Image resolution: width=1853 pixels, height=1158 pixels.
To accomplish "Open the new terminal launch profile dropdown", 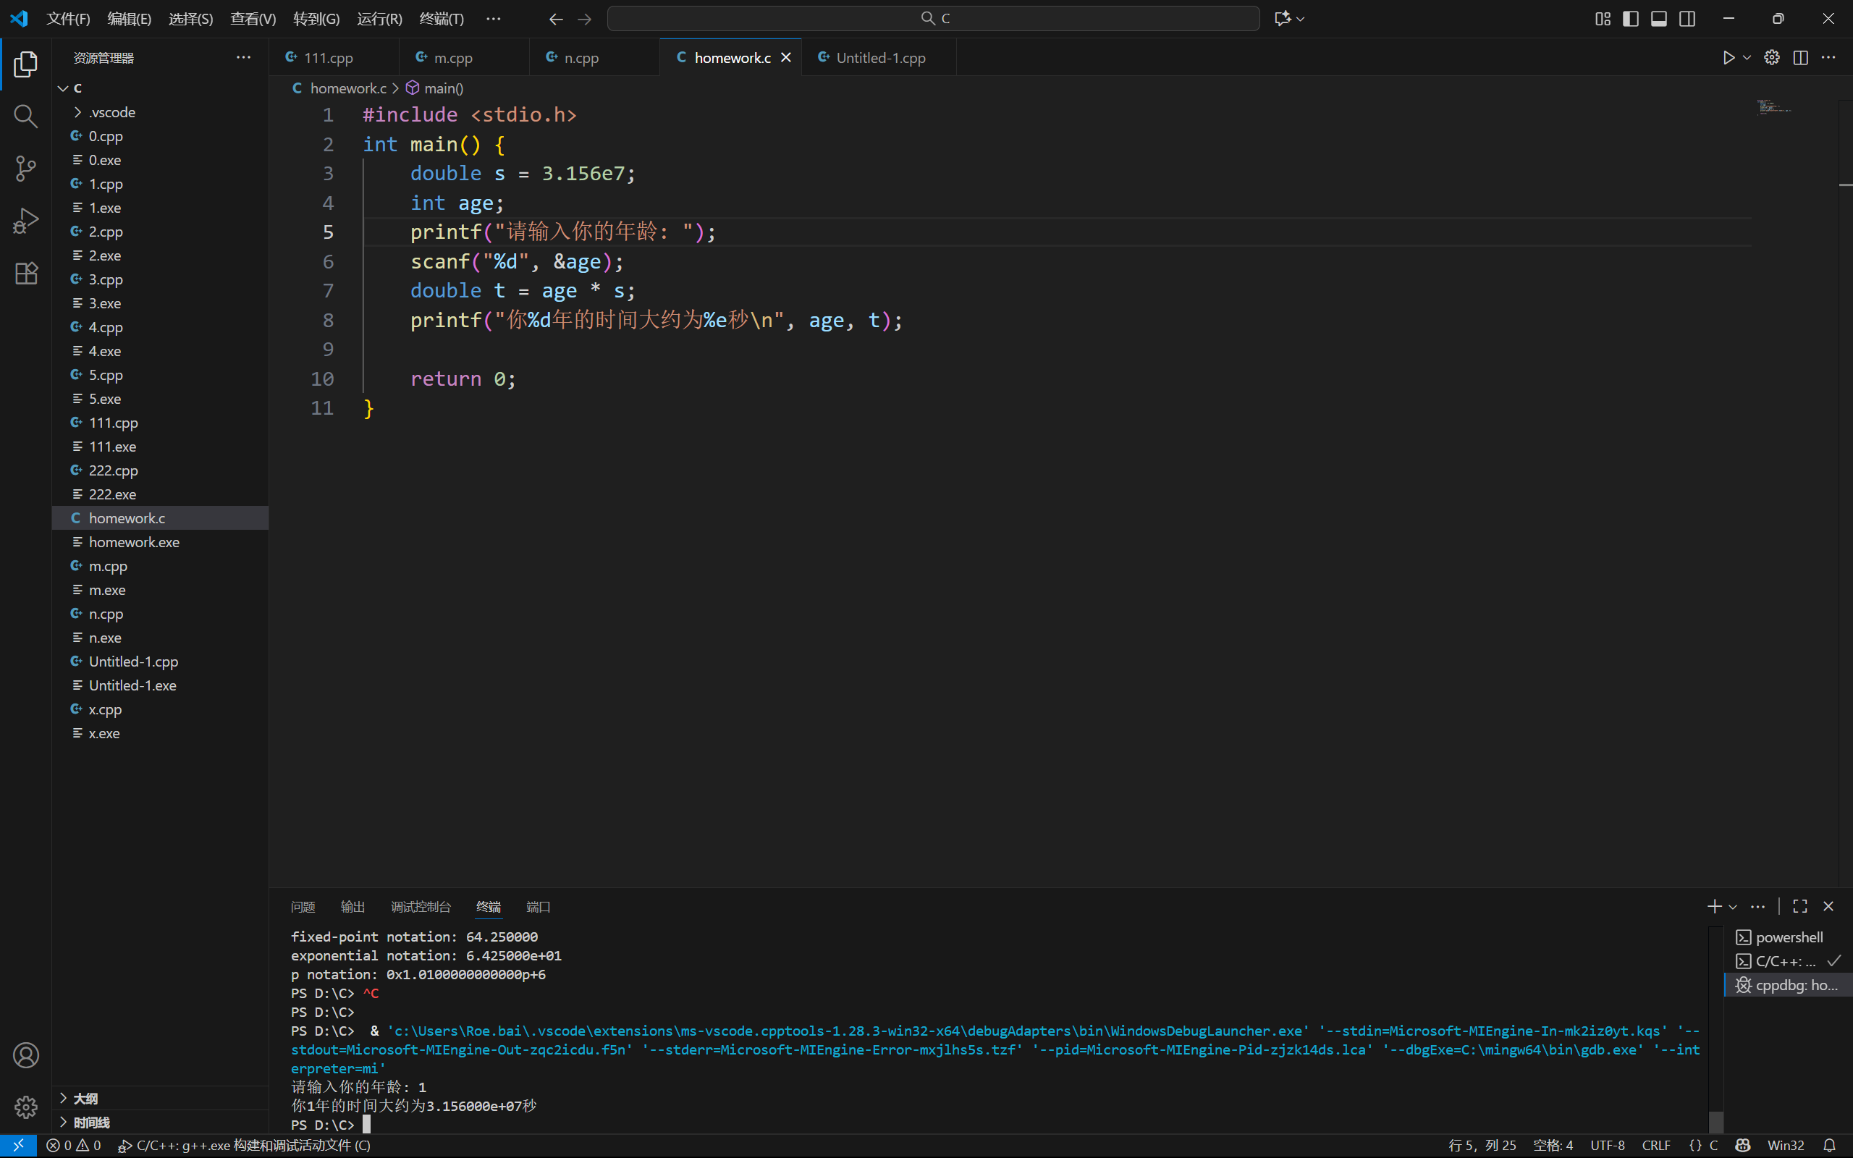I will coord(1733,907).
